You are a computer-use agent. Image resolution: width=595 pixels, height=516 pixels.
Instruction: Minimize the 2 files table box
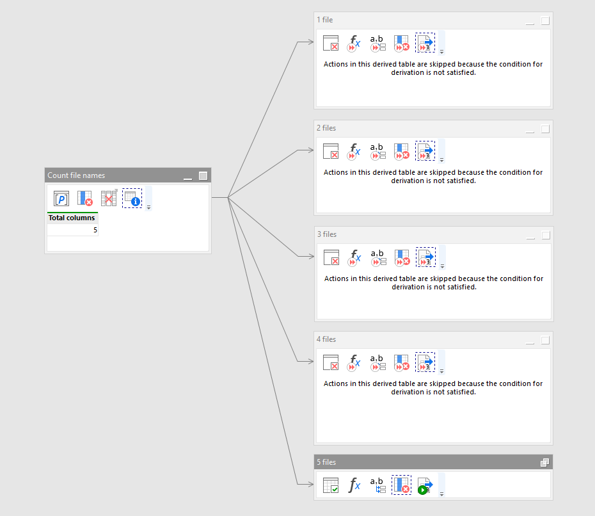(x=530, y=130)
